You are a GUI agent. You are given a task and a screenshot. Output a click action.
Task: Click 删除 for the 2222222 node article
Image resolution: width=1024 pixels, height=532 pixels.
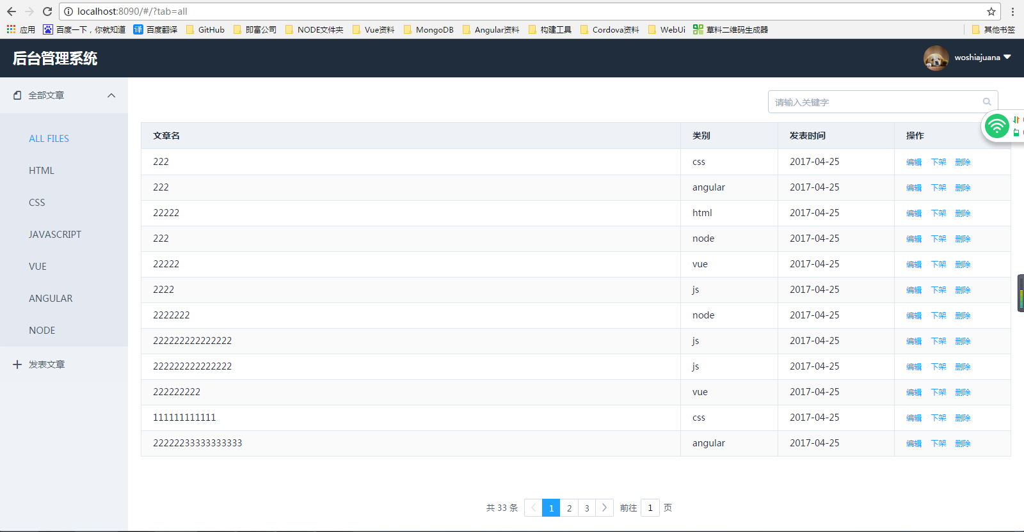click(x=963, y=316)
